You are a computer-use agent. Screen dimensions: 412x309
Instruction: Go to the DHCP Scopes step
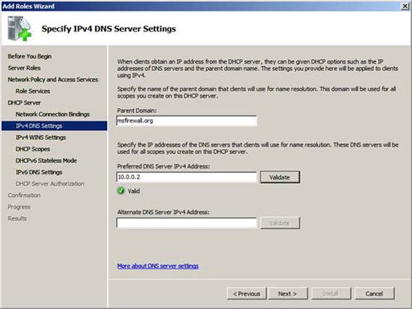point(33,149)
